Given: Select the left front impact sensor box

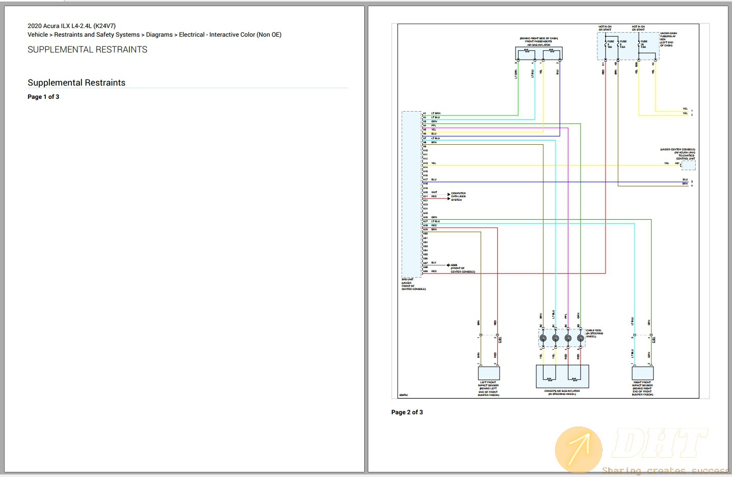Looking at the screenshot, I should click(489, 373).
